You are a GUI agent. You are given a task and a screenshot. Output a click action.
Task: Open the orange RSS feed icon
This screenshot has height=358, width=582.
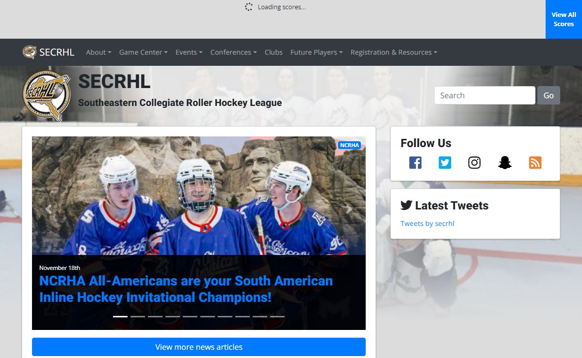[x=535, y=163]
